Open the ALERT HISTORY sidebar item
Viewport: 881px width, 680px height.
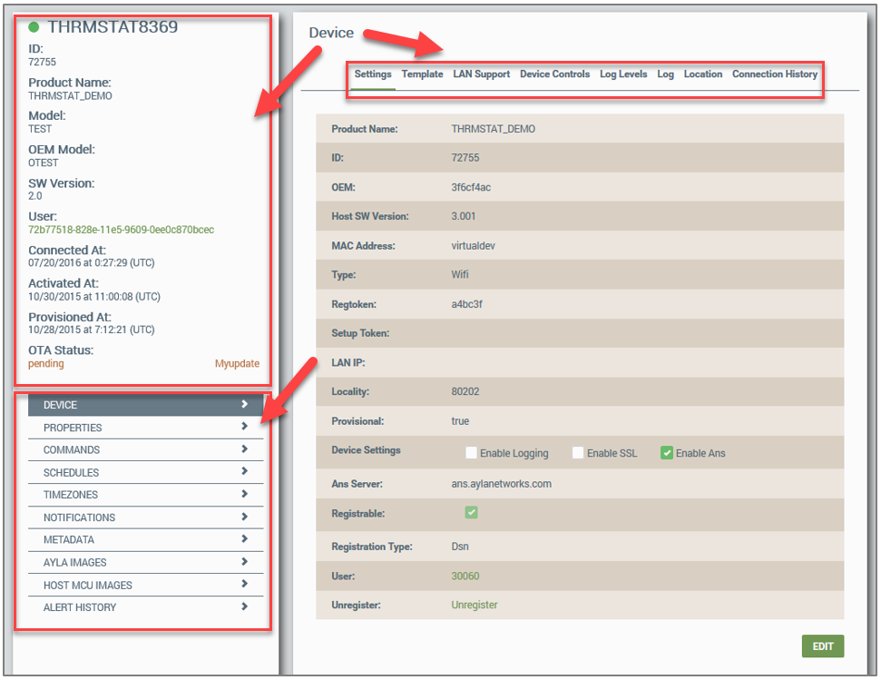click(x=145, y=607)
